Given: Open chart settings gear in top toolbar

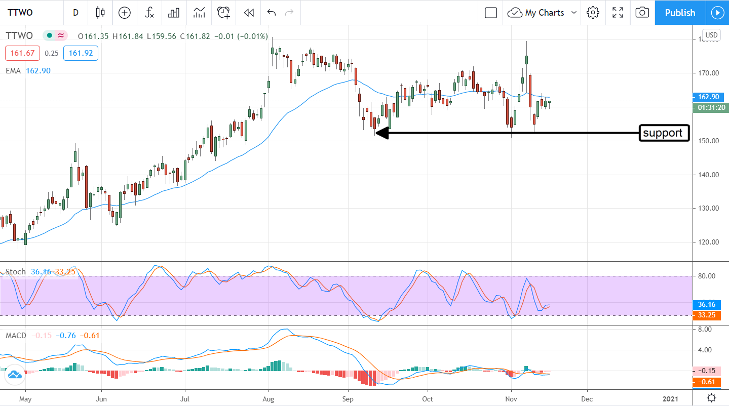Looking at the screenshot, I should click(x=593, y=13).
